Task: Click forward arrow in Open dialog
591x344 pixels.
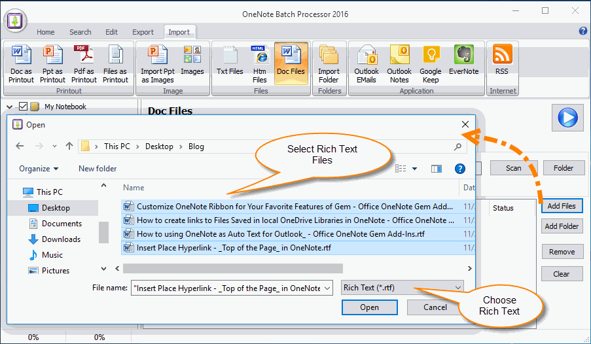Action: 39,146
